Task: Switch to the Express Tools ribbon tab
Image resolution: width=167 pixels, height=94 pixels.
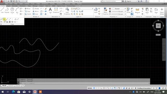Action: click(61, 6)
